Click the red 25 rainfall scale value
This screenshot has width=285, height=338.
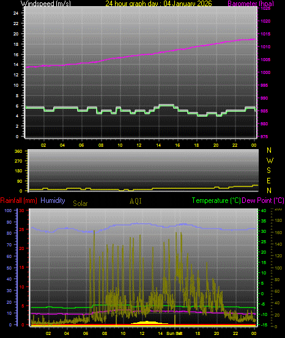point(21,230)
